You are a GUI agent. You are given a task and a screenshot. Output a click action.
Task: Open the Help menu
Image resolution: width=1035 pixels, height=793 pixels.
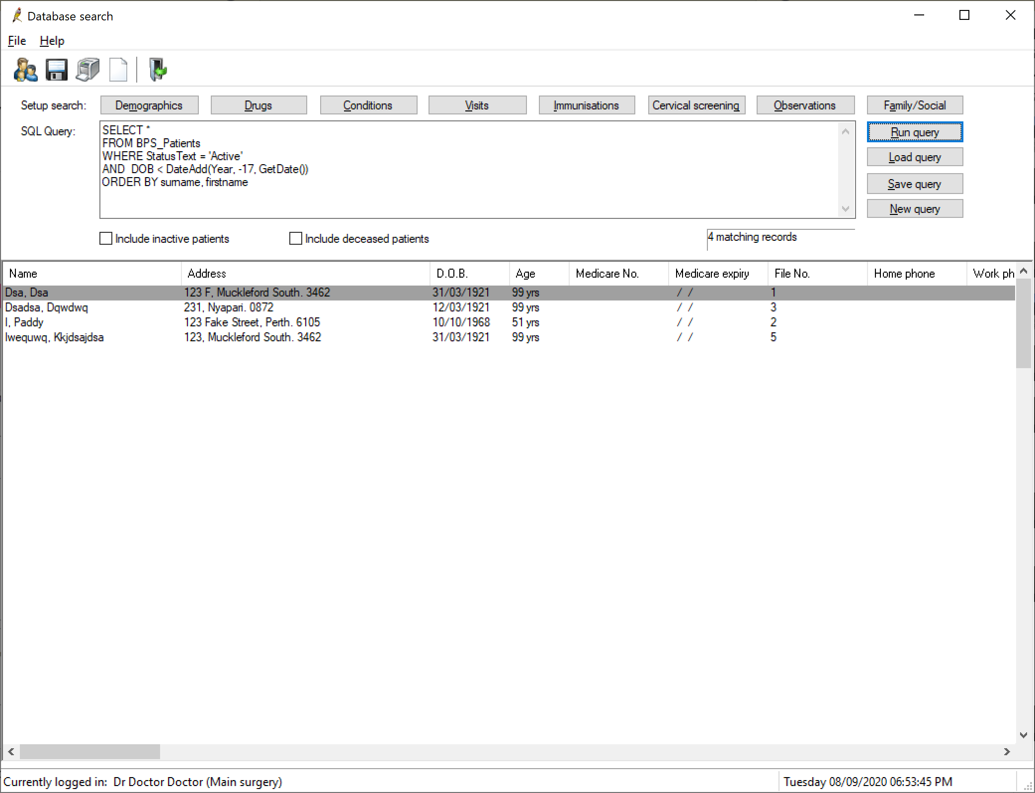[x=52, y=41]
